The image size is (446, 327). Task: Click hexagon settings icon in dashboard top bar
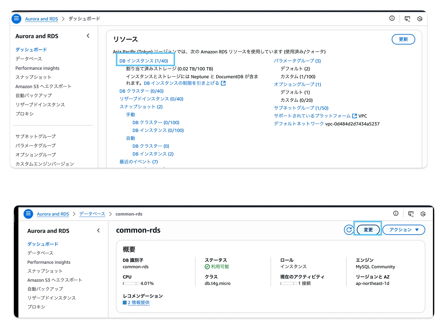point(420,19)
